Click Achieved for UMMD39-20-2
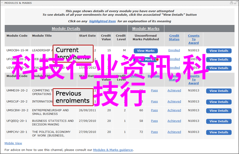The height and width of the screenshot is (154, 239). point(174,91)
